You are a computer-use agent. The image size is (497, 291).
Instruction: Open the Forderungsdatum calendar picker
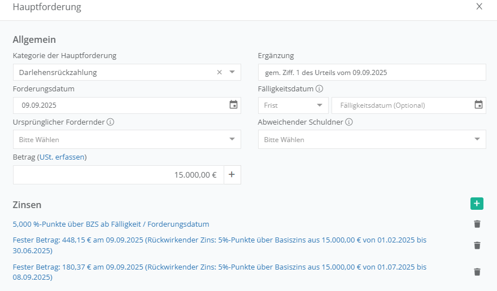(233, 105)
